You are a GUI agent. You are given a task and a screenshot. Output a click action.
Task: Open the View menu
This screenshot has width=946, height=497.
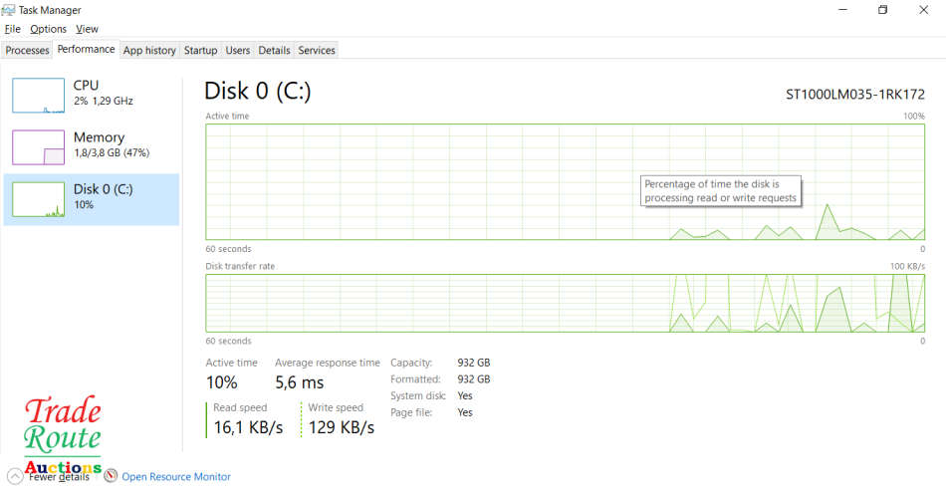87,29
